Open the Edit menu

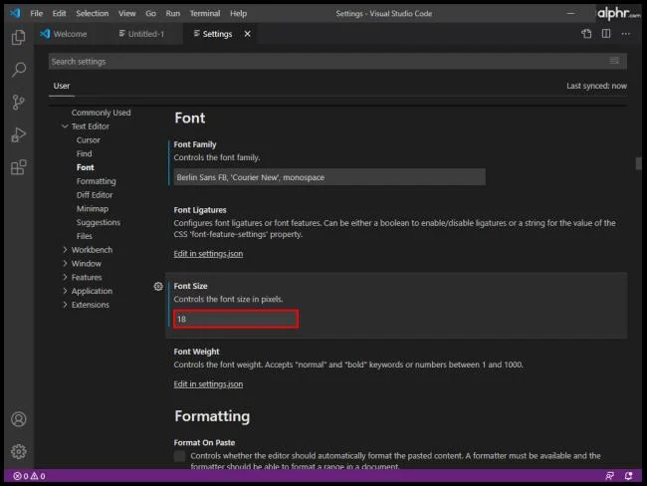point(59,13)
